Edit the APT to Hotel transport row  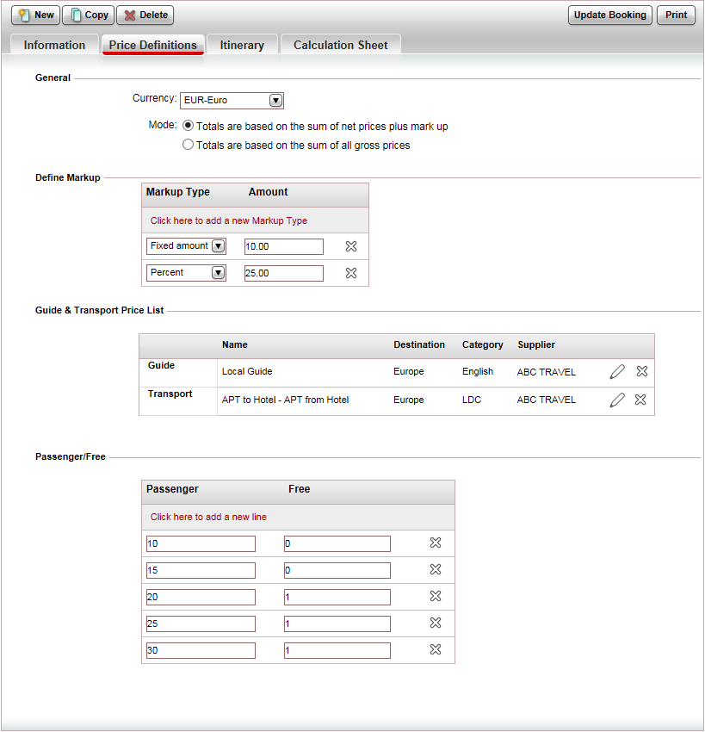[x=617, y=400]
